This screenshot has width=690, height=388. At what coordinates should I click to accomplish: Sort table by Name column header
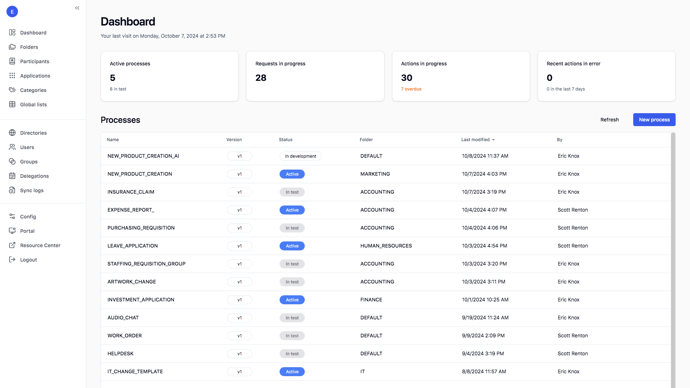pyautogui.click(x=112, y=140)
